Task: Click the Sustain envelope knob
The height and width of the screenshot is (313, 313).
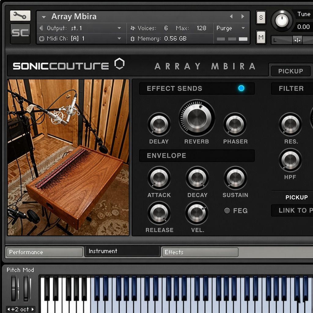Action: point(236,178)
